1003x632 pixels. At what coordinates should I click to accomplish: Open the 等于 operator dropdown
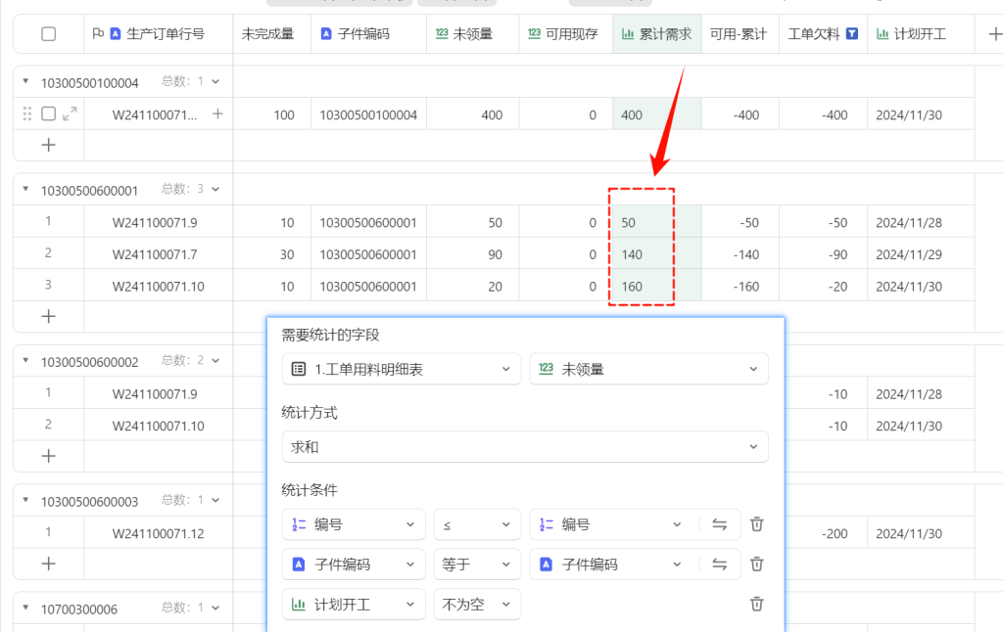477,564
